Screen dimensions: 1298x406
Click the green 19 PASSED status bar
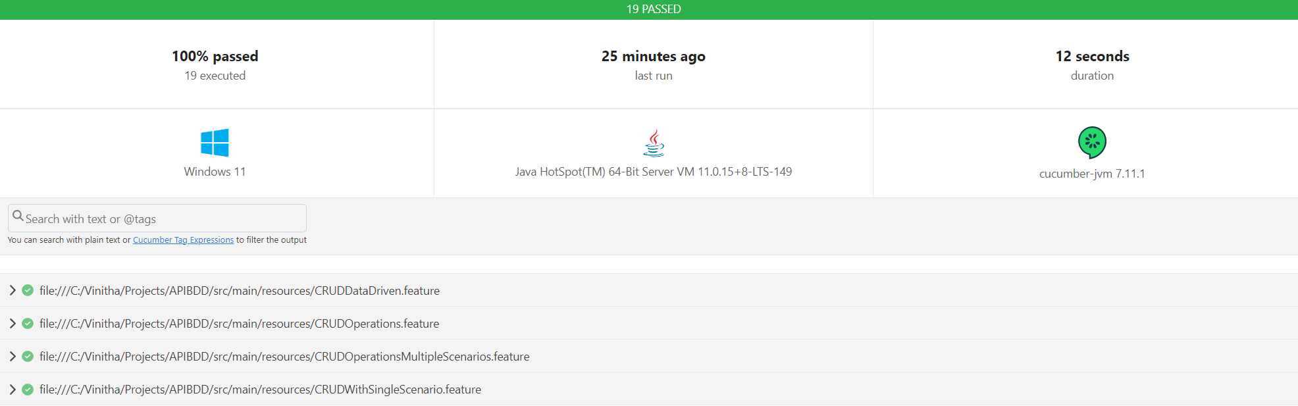[649, 9]
